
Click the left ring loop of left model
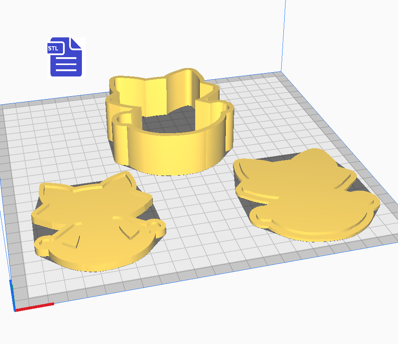tap(44, 243)
